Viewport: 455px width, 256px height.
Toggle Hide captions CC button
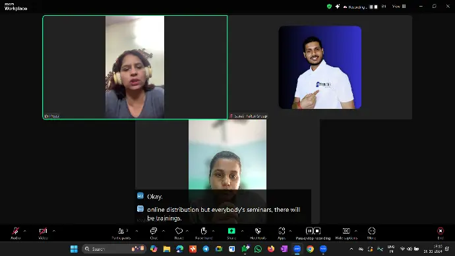coord(346,233)
